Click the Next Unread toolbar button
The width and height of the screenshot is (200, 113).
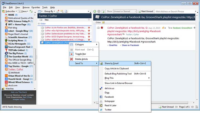(x=145, y=12)
